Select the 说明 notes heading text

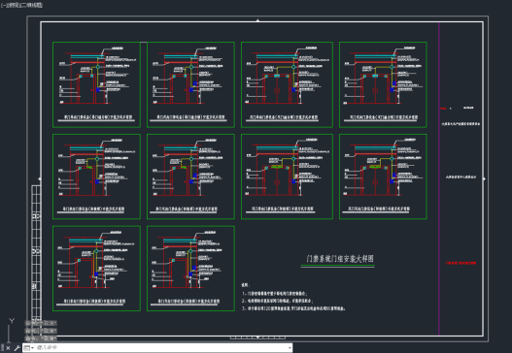click(246, 284)
